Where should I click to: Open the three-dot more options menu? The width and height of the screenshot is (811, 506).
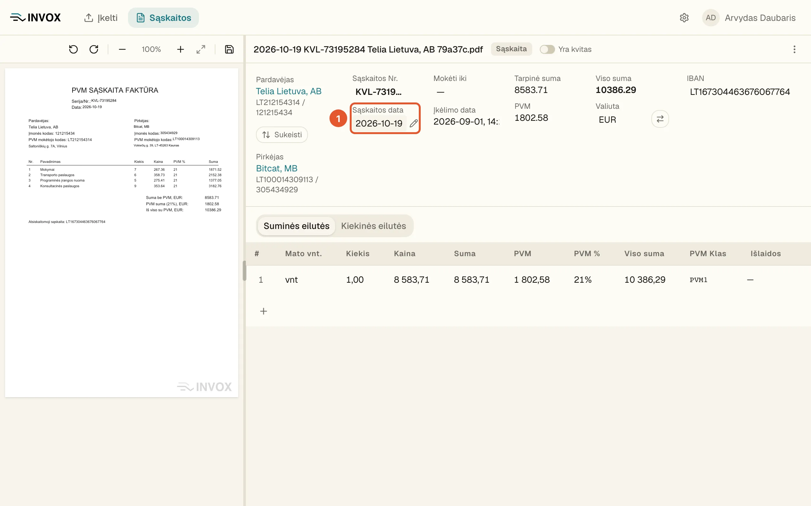[x=794, y=50]
